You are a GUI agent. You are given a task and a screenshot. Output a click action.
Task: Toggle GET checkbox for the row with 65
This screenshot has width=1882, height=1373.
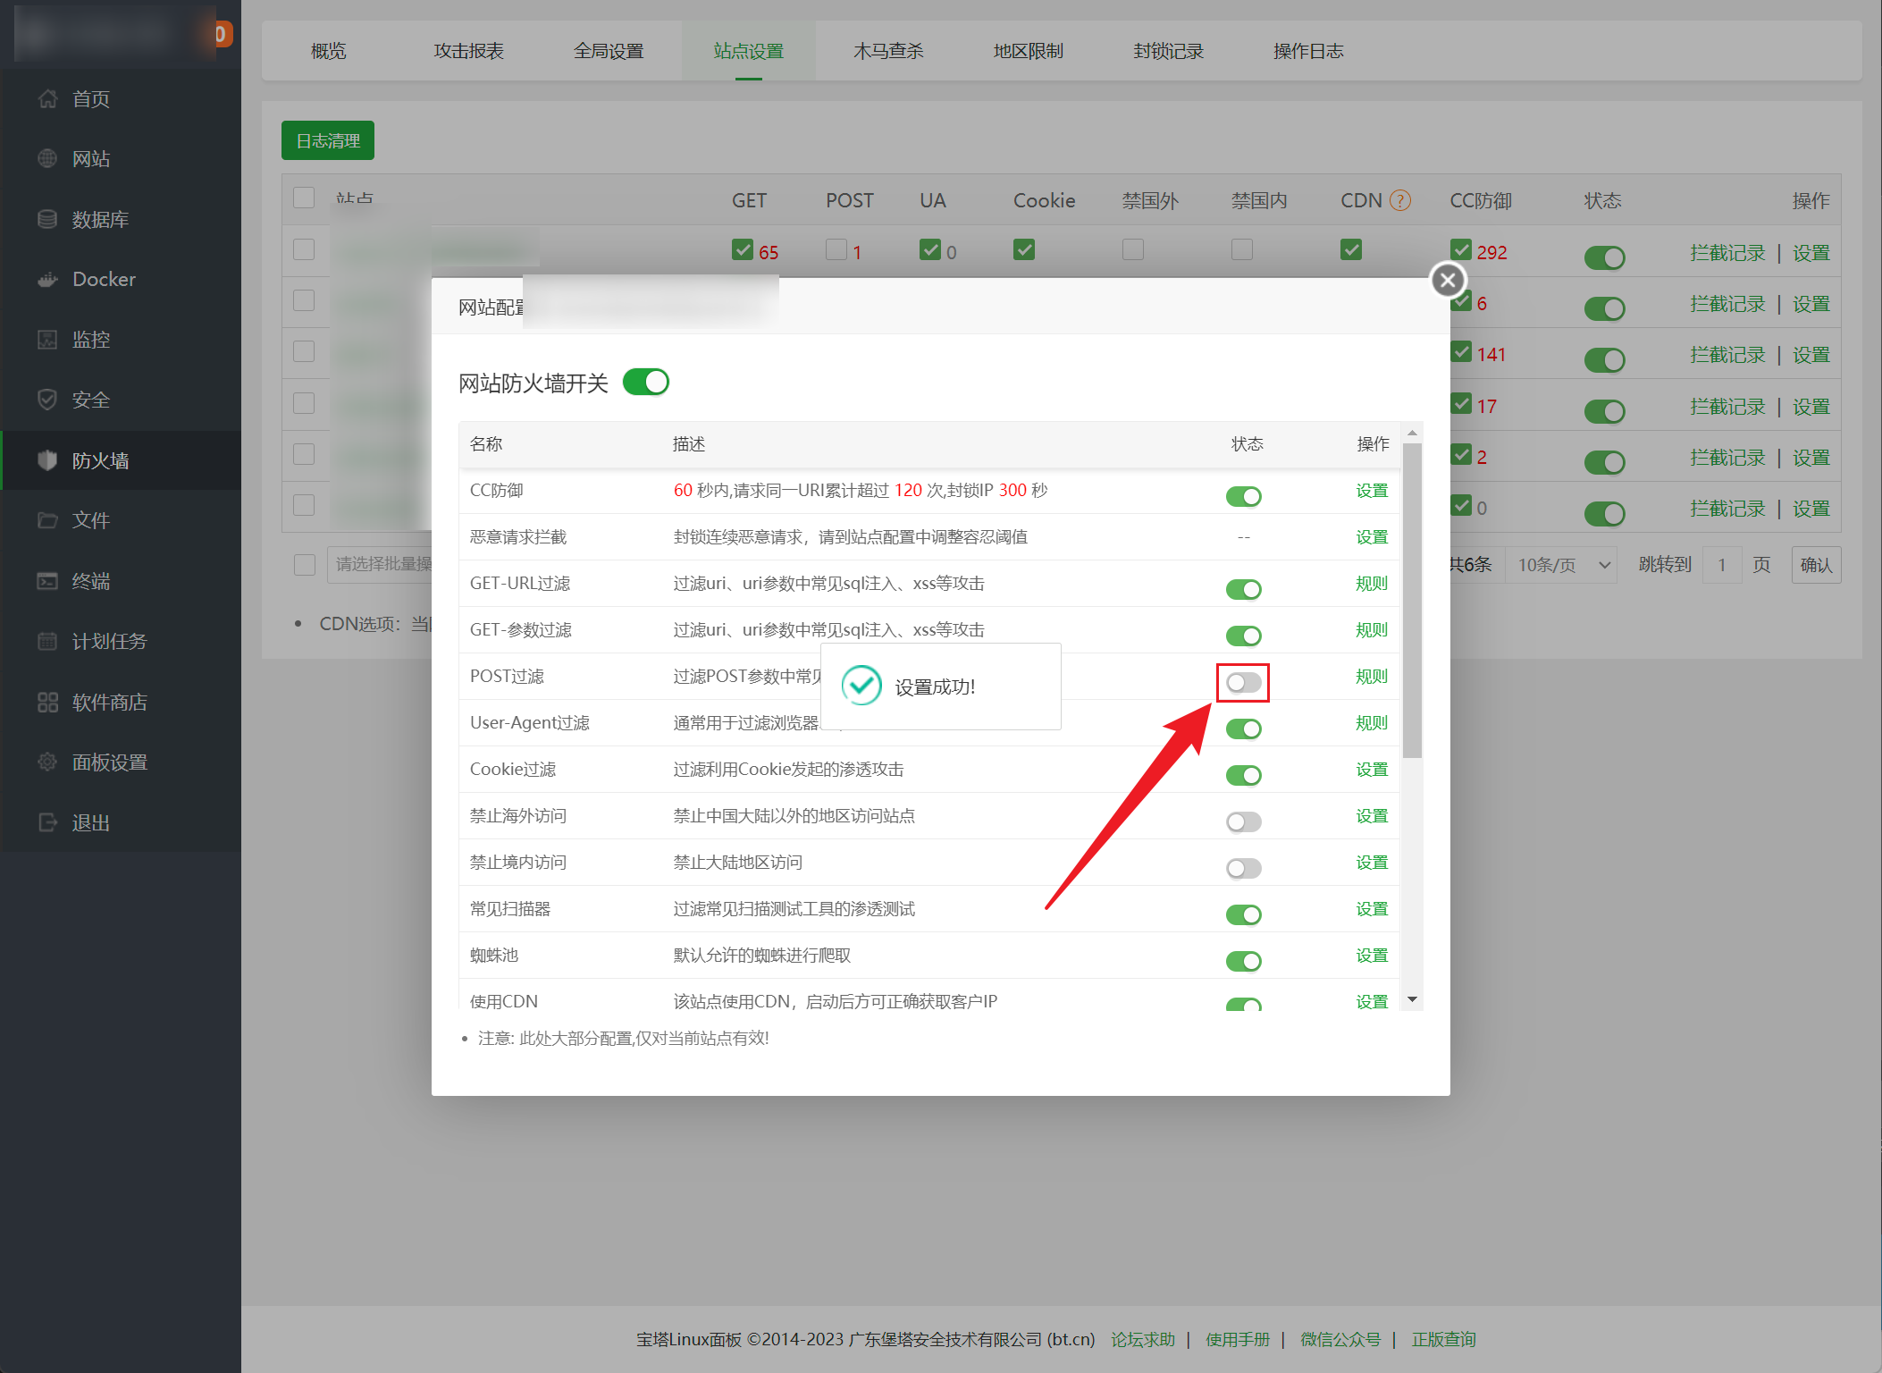[742, 249]
